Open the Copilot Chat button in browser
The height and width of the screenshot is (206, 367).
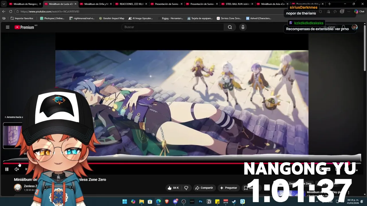point(359,11)
